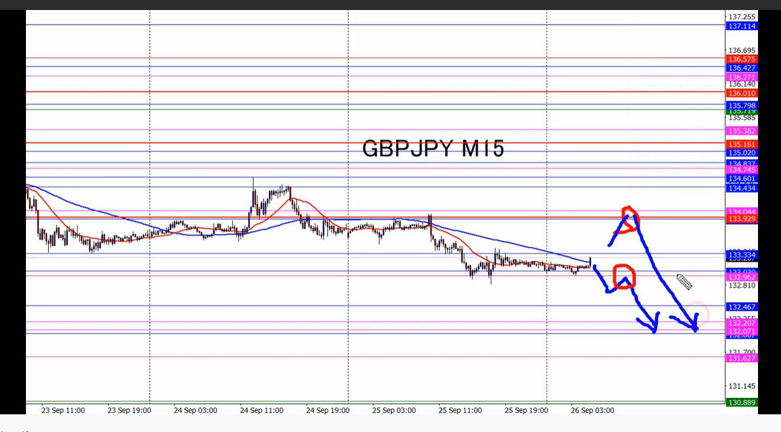Click the 23 Sep 11:00 time label
Screen dimensions: 781x432
[64, 410]
